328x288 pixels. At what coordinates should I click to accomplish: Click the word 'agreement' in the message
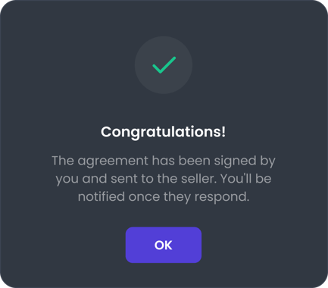[113, 161]
